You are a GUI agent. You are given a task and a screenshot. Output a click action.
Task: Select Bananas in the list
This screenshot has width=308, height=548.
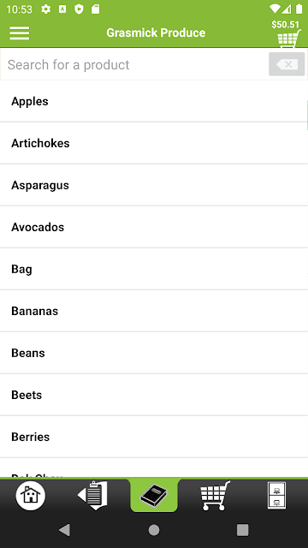[x=154, y=311]
